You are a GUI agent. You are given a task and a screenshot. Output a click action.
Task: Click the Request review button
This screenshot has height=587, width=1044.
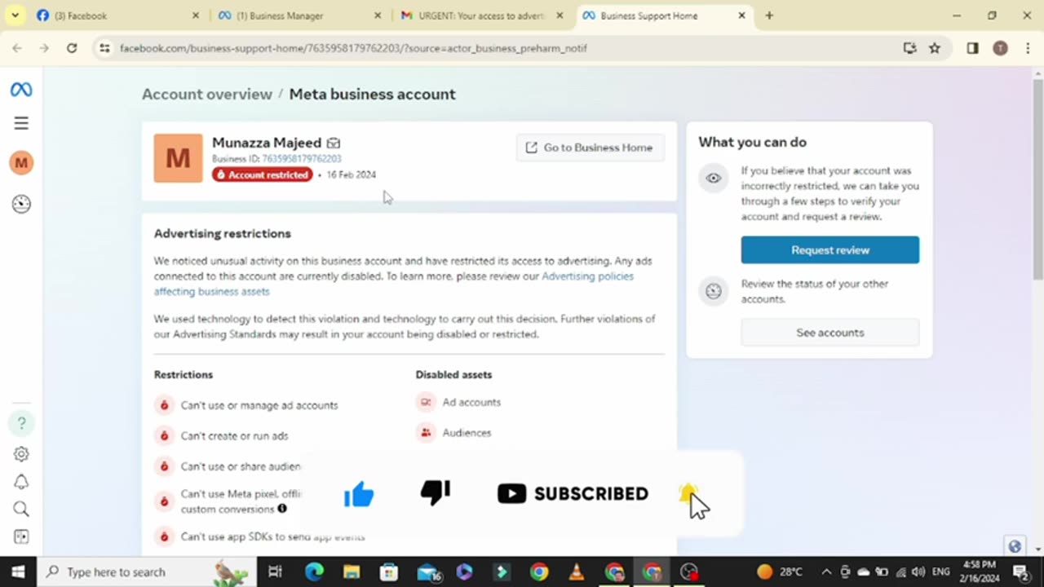pyautogui.click(x=829, y=250)
